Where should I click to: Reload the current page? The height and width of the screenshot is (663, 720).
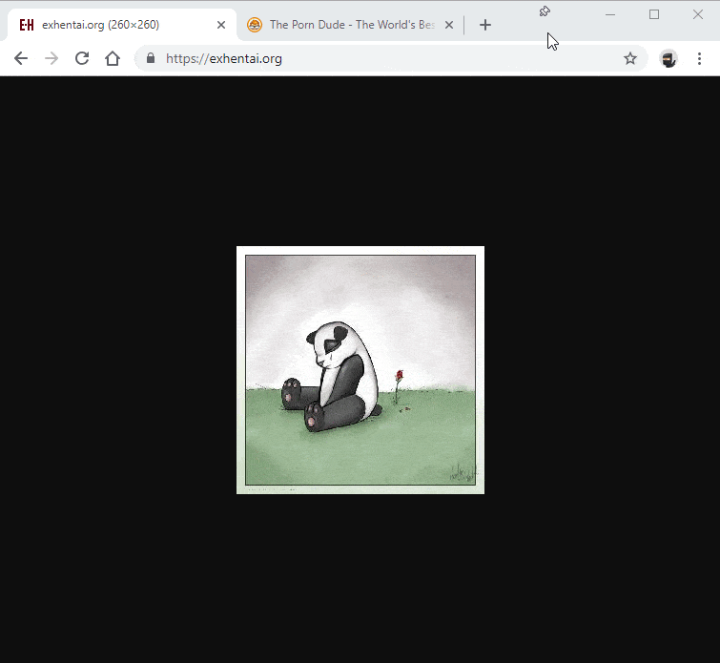click(x=82, y=59)
